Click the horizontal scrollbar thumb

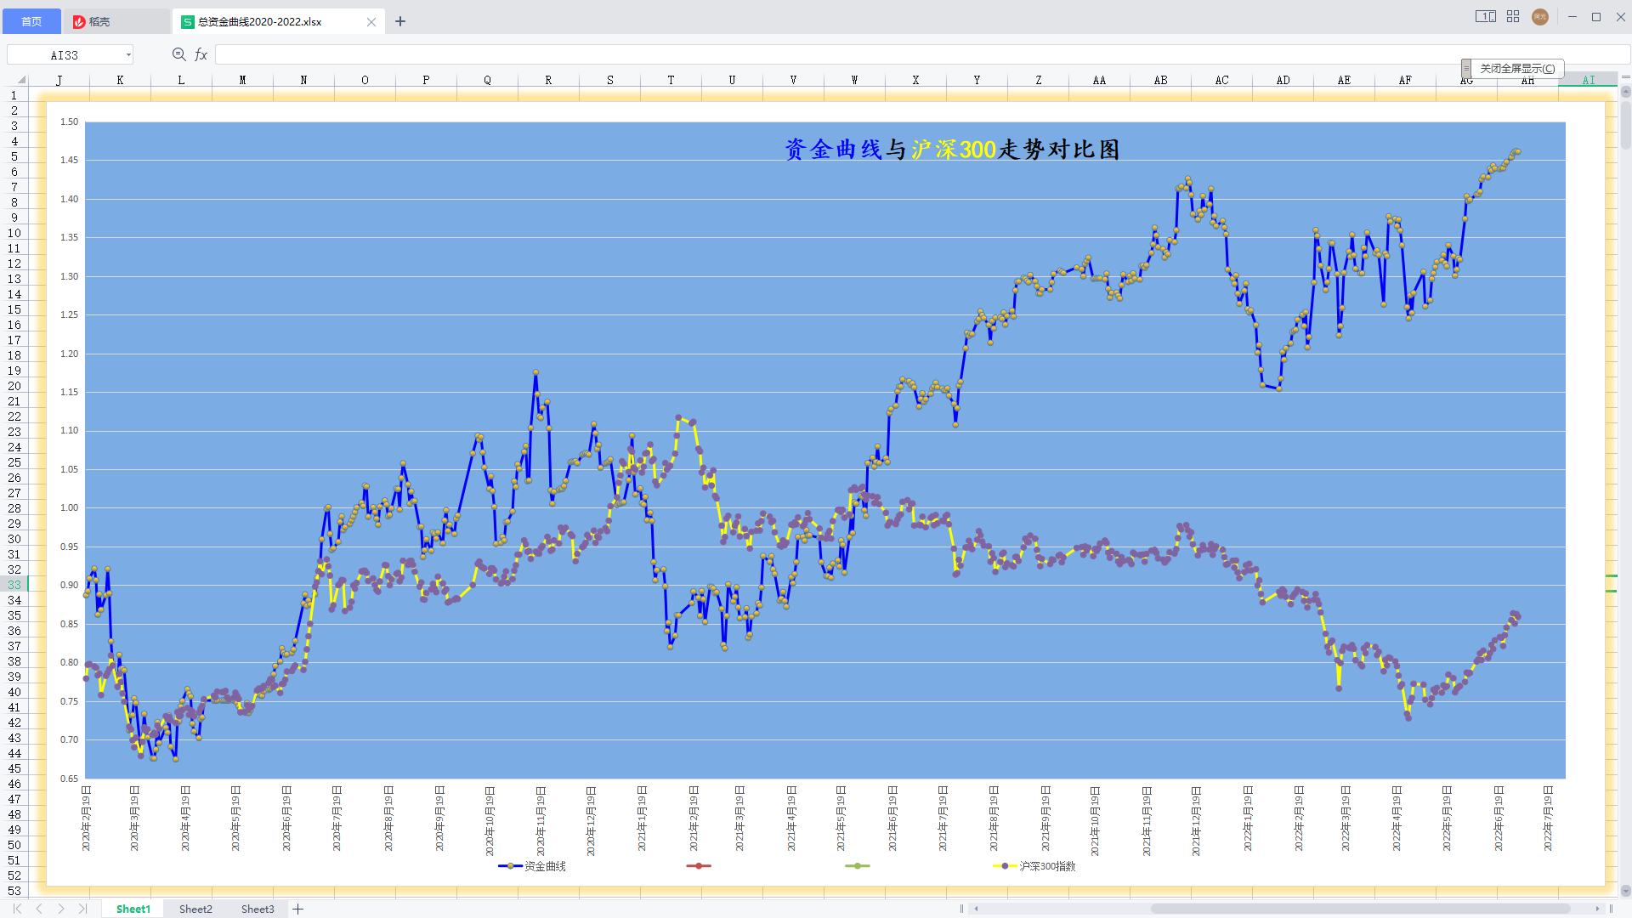(x=1360, y=909)
